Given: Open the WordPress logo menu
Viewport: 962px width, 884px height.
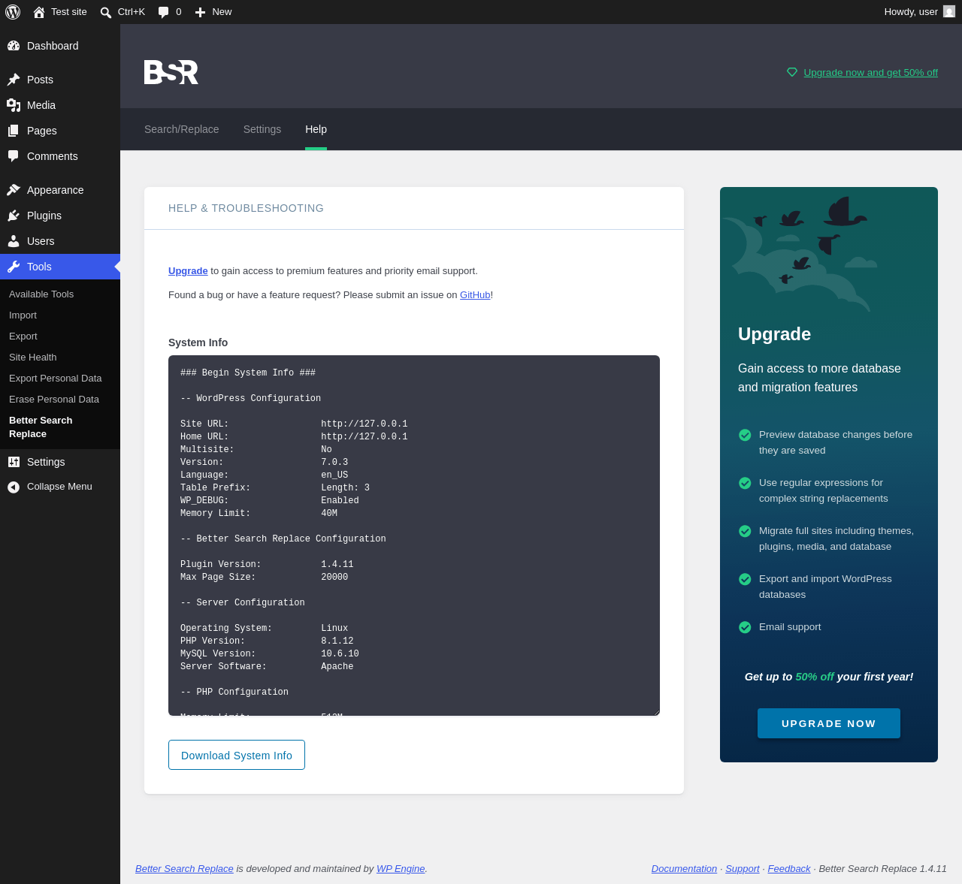Looking at the screenshot, I should [x=13, y=12].
